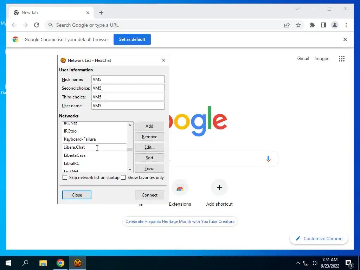Image resolution: width=360 pixels, height=270 pixels.
Task: Open taskbar search magnifier
Action: click(x=25, y=263)
